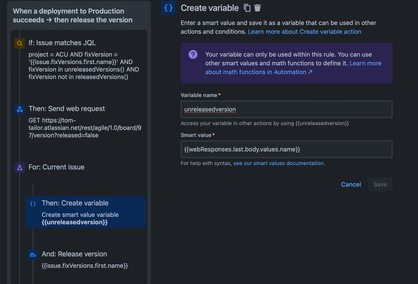Open the math functions in Automation link

[x=293, y=68]
